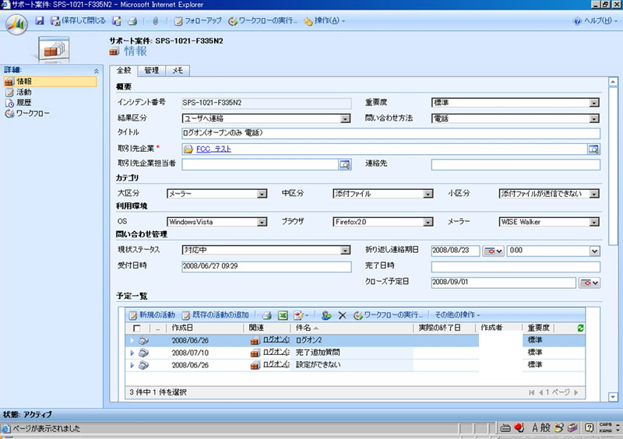Click 既存の活動の追加 button
This screenshot has width=623, height=439.
click(216, 315)
